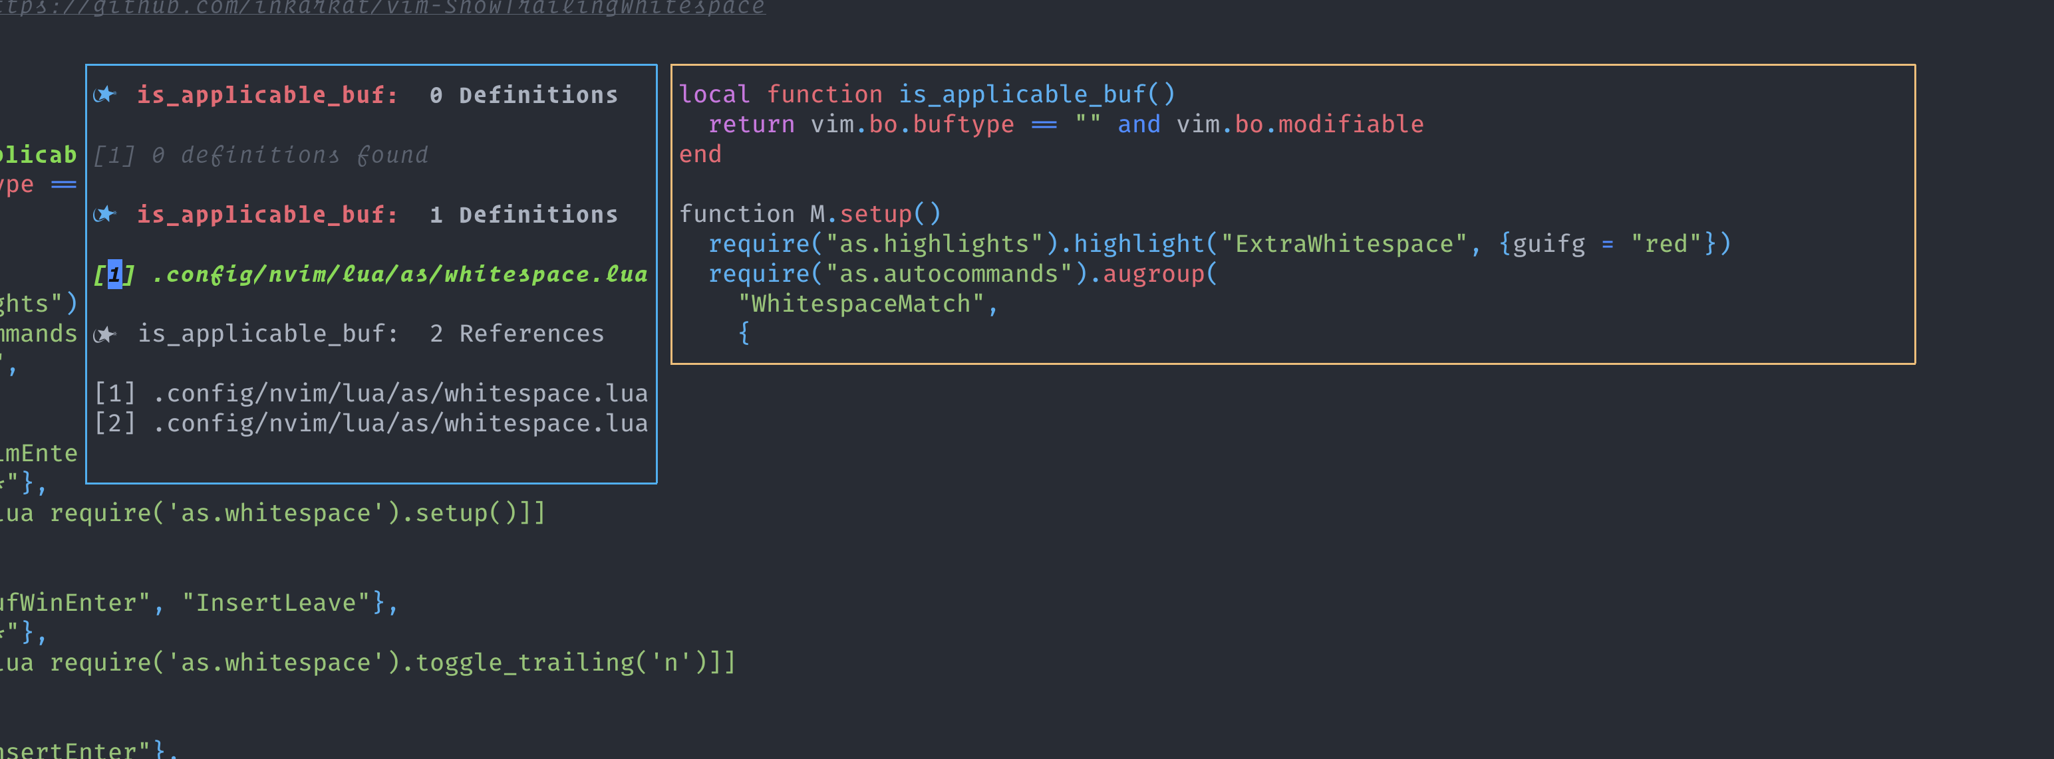Image resolution: width=2054 pixels, height=759 pixels.
Task: Open the vim-ShowTrailingWhitespace GitHub link
Action: (x=382, y=8)
